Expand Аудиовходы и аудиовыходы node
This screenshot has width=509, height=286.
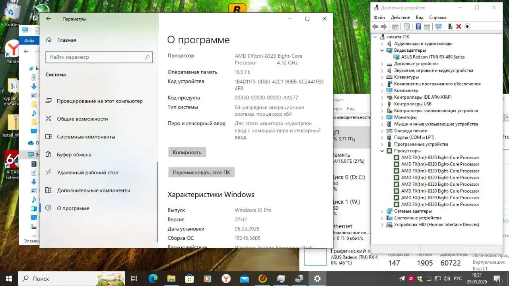pyautogui.click(x=383, y=44)
